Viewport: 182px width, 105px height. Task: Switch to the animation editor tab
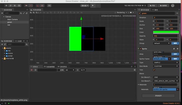pyautogui.click(x=49, y=67)
